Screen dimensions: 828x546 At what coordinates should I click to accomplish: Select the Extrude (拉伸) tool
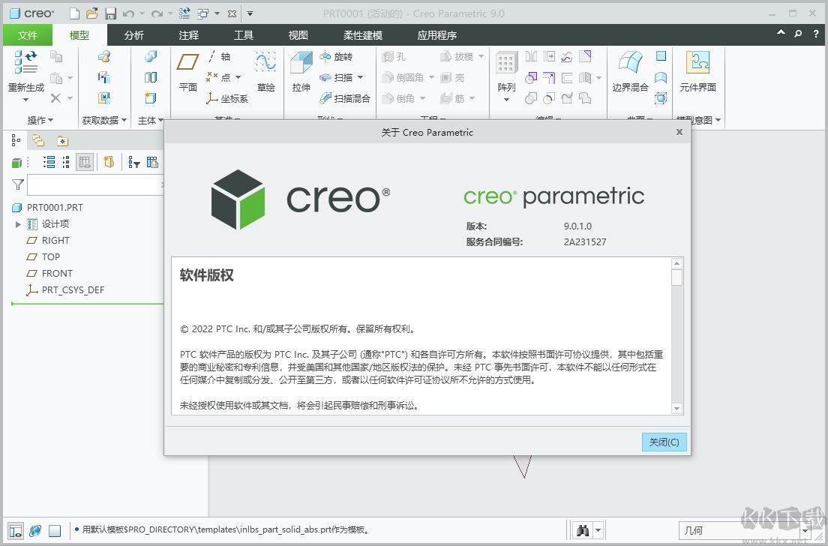pyautogui.click(x=300, y=73)
